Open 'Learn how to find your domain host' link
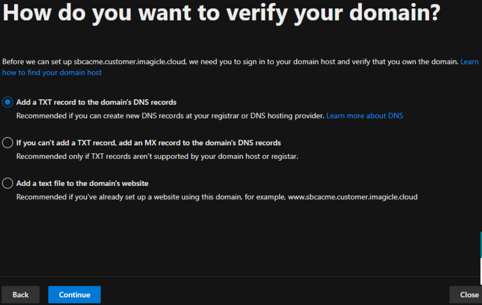 [52, 73]
